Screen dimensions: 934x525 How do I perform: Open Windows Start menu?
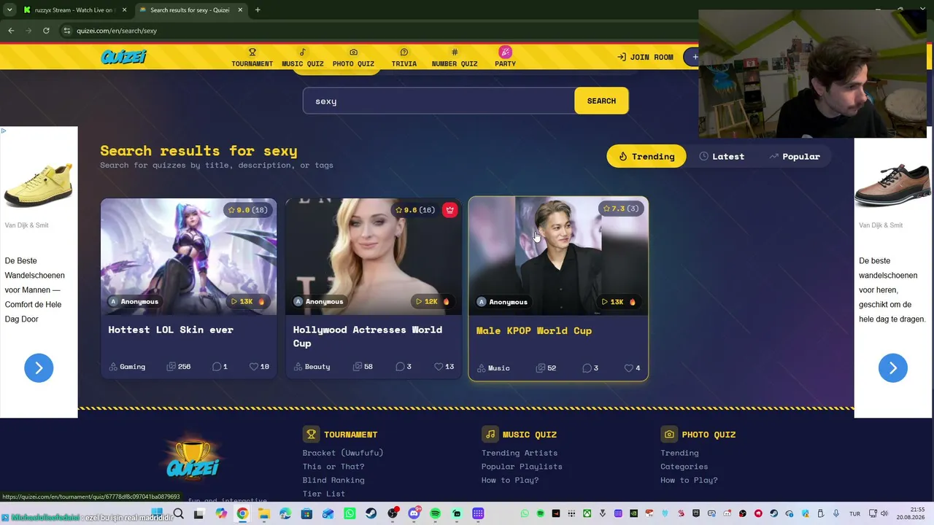(156, 514)
